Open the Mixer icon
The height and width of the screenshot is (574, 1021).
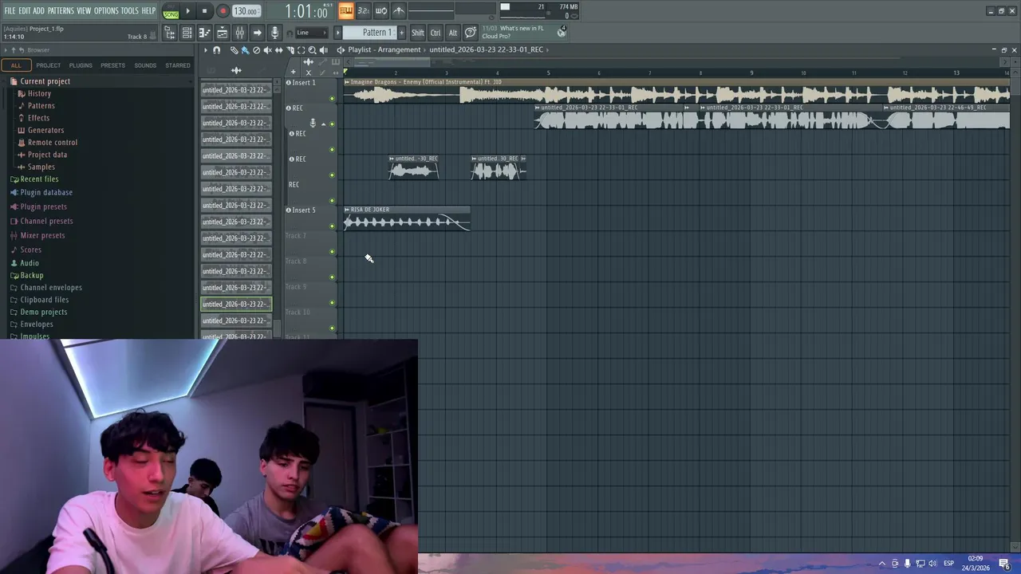(x=239, y=33)
